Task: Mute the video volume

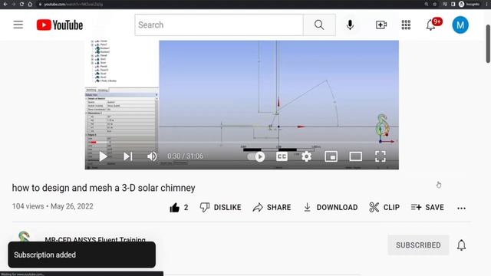Action: 152,156
